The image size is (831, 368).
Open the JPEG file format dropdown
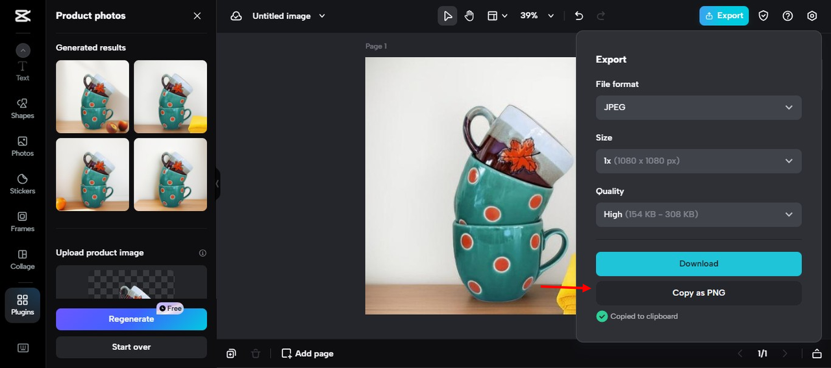(x=699, y=107)
